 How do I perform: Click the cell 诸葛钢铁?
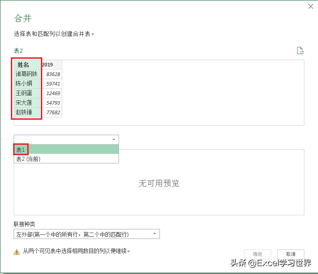pos(27,74)
